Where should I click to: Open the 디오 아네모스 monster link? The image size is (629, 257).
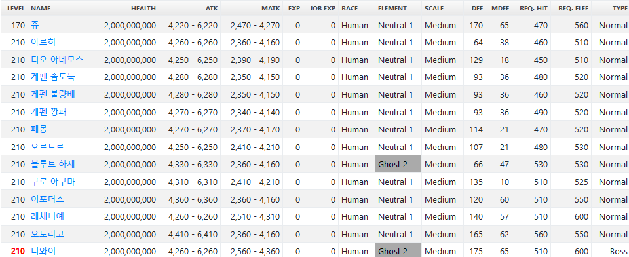(x=57, y=60)
